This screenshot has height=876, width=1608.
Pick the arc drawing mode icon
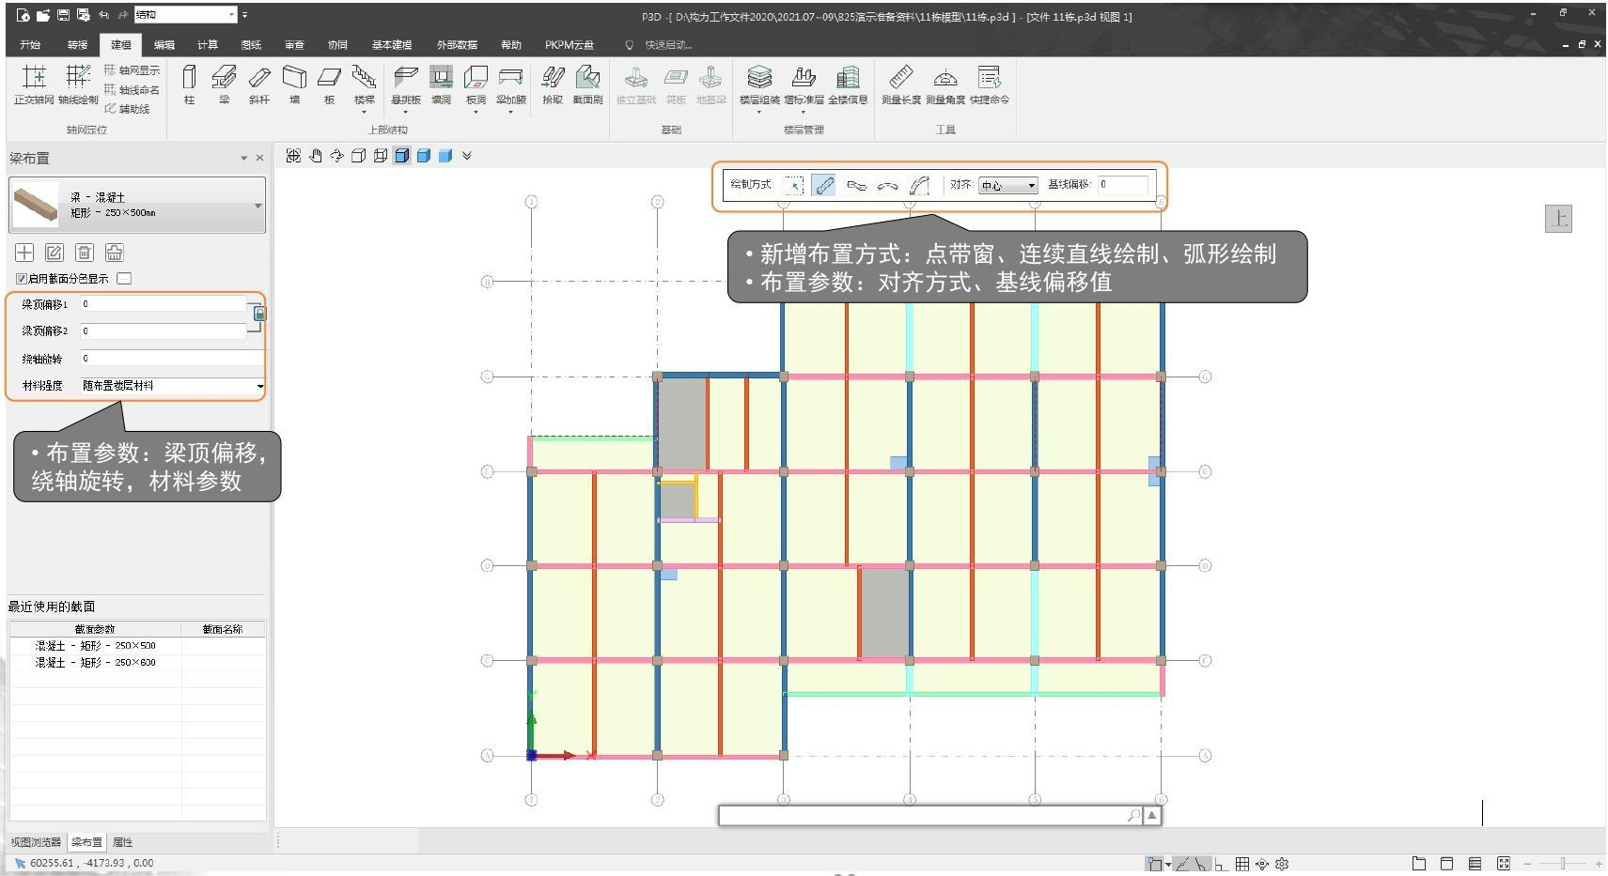point(887,186)
